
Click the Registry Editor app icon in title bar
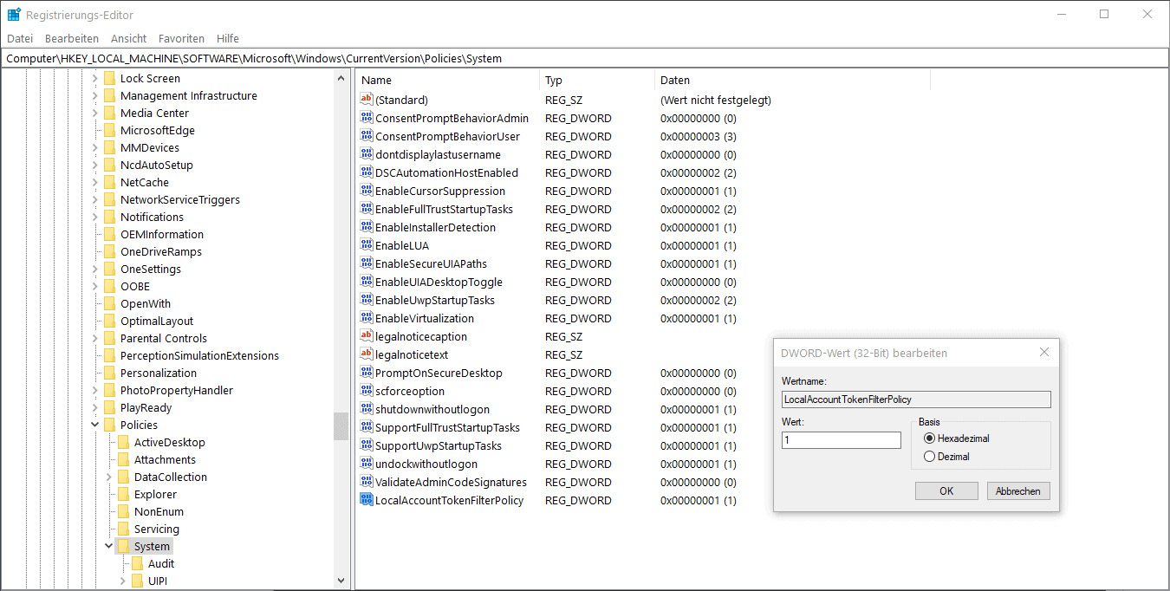tap(14, 15)
